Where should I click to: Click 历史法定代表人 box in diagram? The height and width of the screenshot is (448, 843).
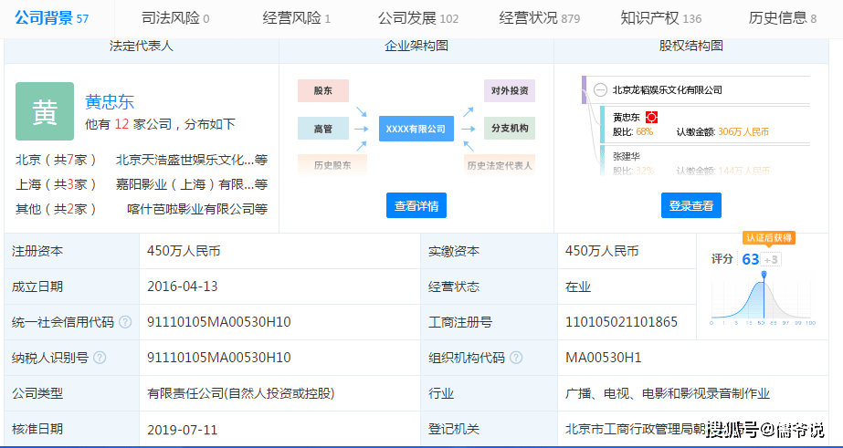coord(500,165)
